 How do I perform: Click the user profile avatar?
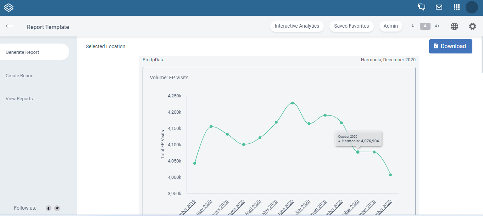point(472,7)
